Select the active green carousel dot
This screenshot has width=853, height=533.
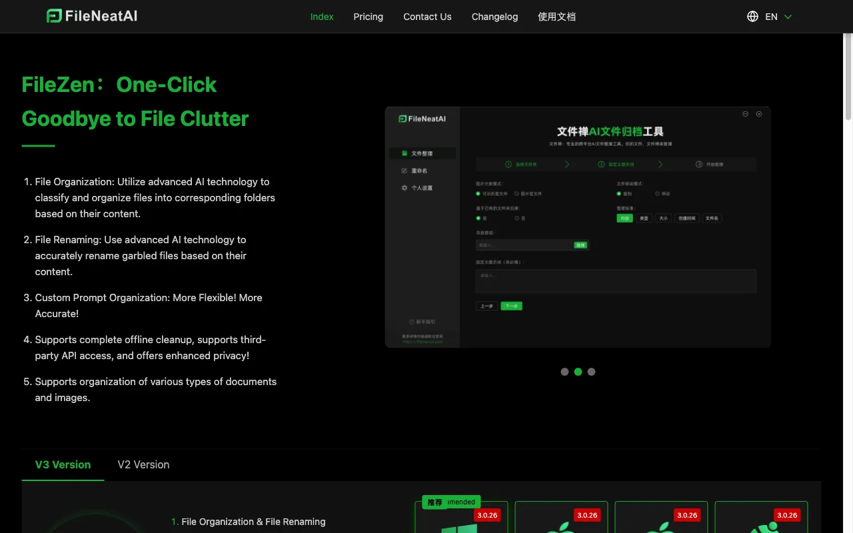pyautogui.click(x=578, y=372)
